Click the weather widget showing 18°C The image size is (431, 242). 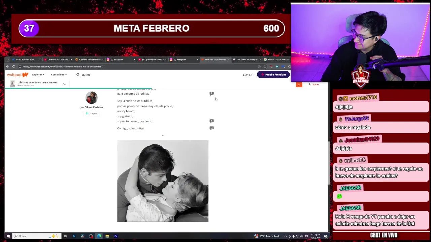click(267, 236)
